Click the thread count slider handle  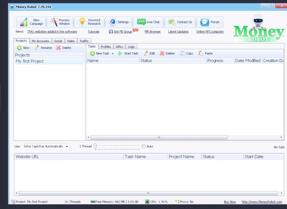coord(95,146)
